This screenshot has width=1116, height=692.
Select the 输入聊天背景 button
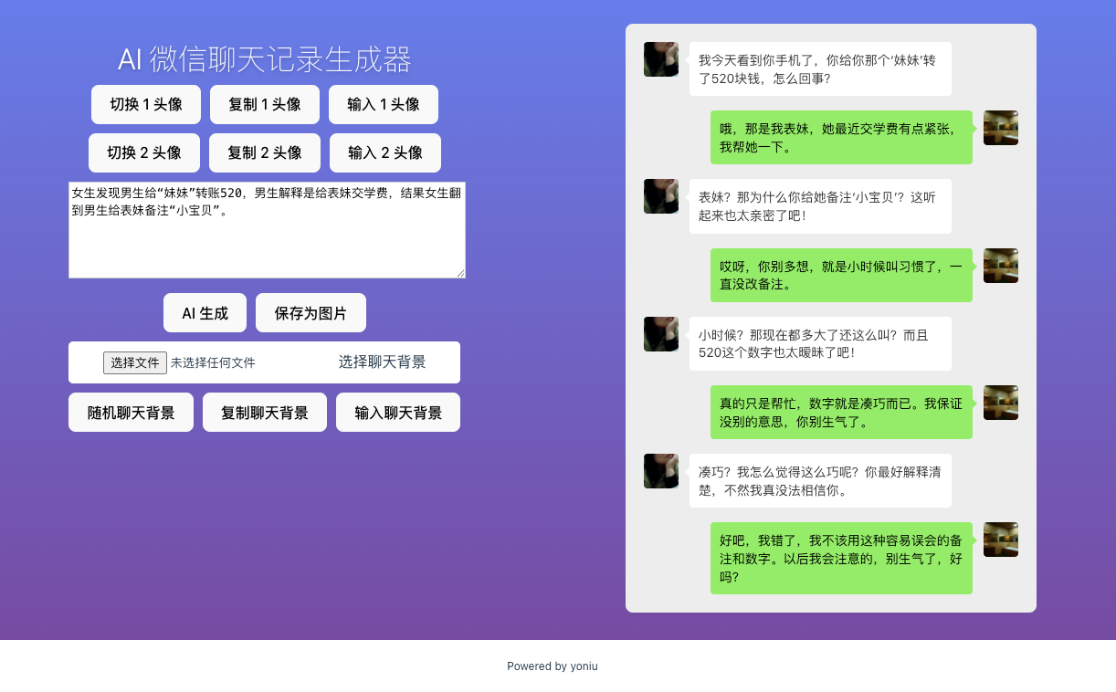[x=398, y=413]
